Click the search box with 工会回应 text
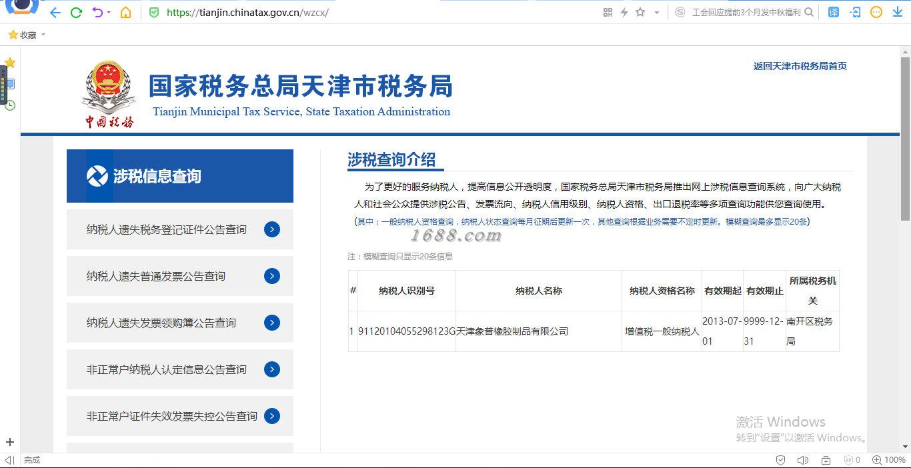This screenshot has height=468, width=911. (746, 12)
